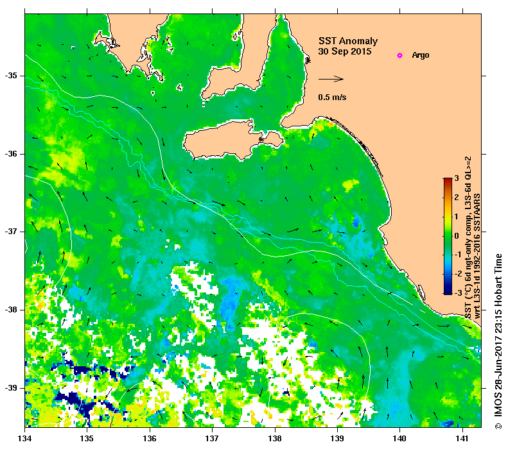Click the colorbar value label '3'
Screen dimensions: 508x449
[x=457, y=178]
